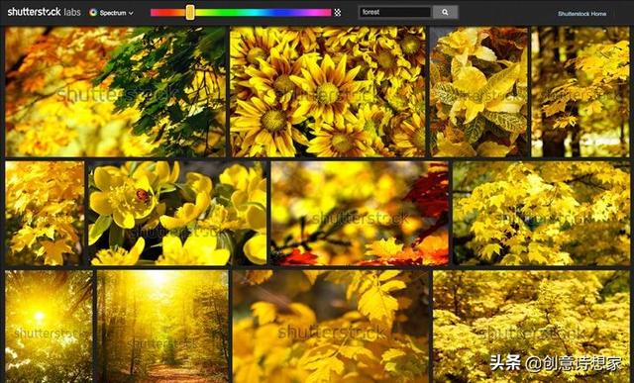Click the search field containing forest

click(x=395, y=12)
